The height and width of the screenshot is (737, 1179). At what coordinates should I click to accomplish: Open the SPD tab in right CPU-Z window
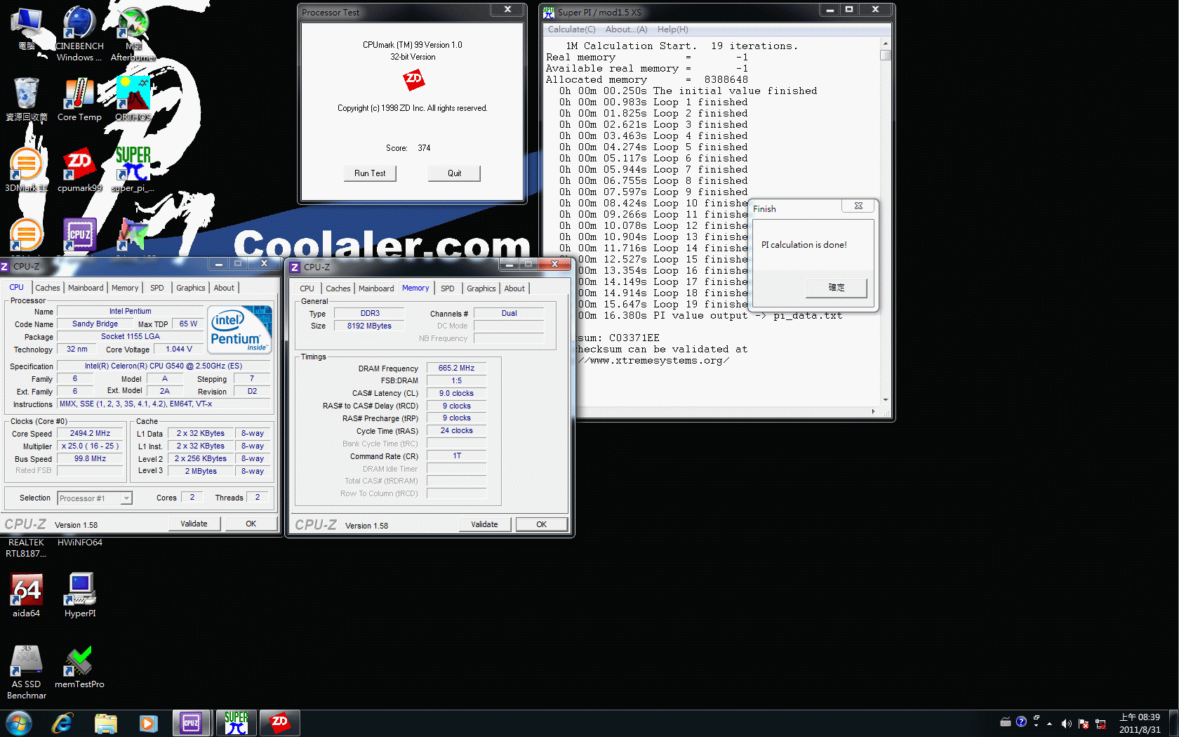click(x=448, y=288)
